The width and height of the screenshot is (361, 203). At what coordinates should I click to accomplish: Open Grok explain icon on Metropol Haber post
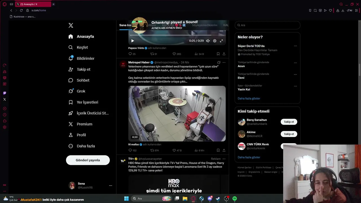pos(219,62)
